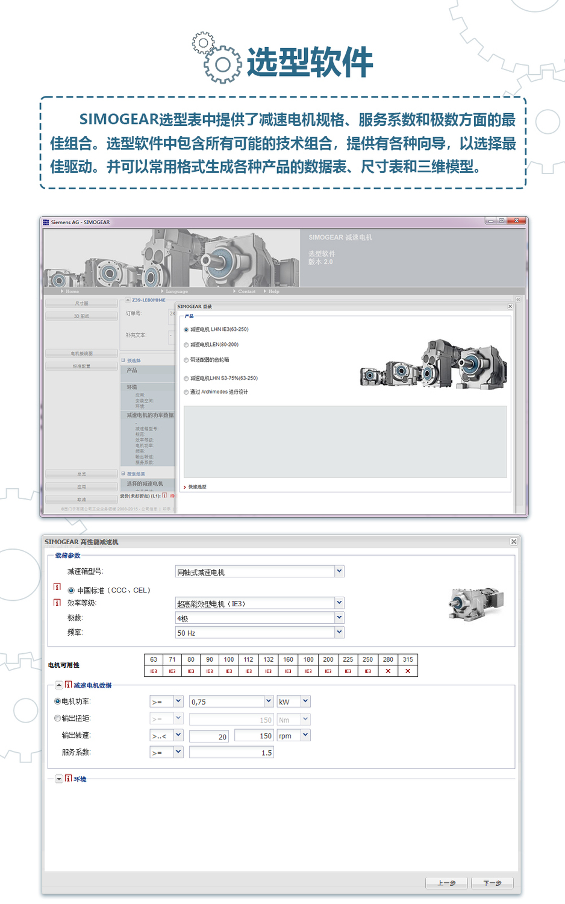Viewport: 565px width, 904px height.
Task: Click the 输出转速 minimum field showing 20
Action: coord(209,736)
